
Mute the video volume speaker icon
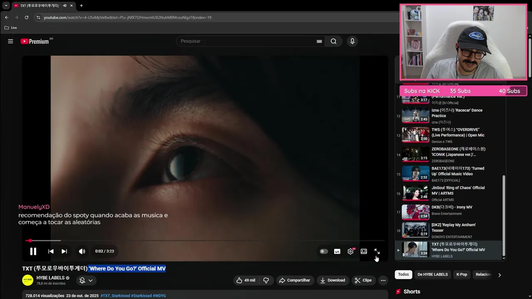tap(82, 251)
